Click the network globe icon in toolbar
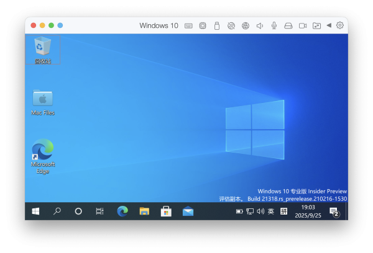Screen dimensions: 373x253 tap(246, 25)
